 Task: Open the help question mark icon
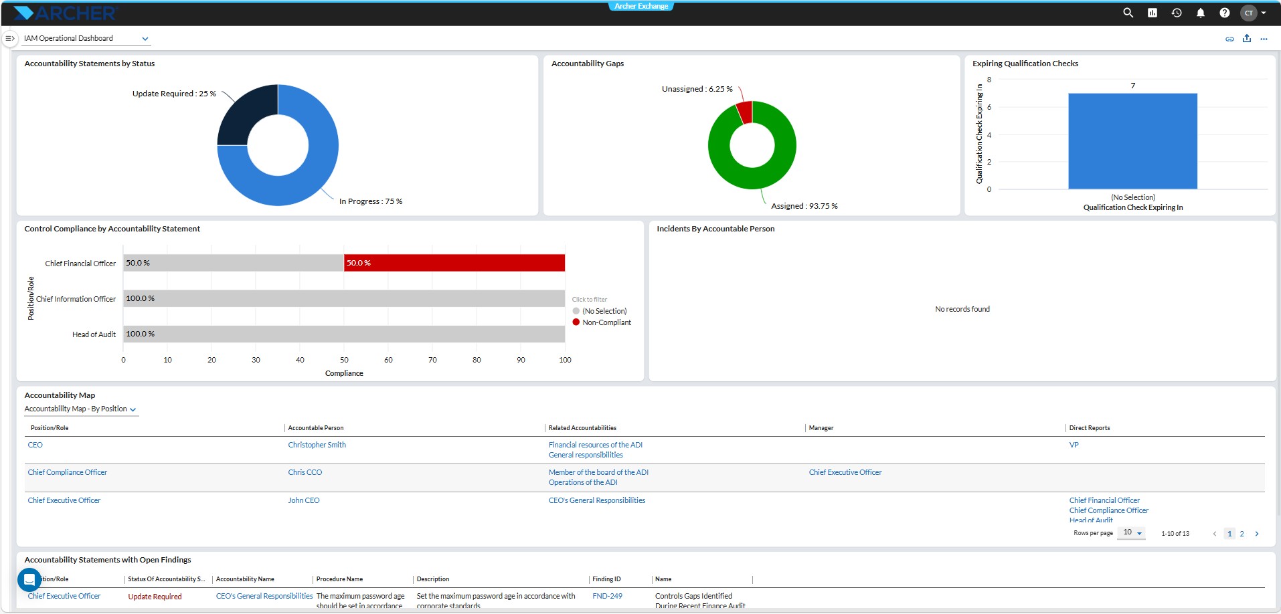coord(1224,13)
